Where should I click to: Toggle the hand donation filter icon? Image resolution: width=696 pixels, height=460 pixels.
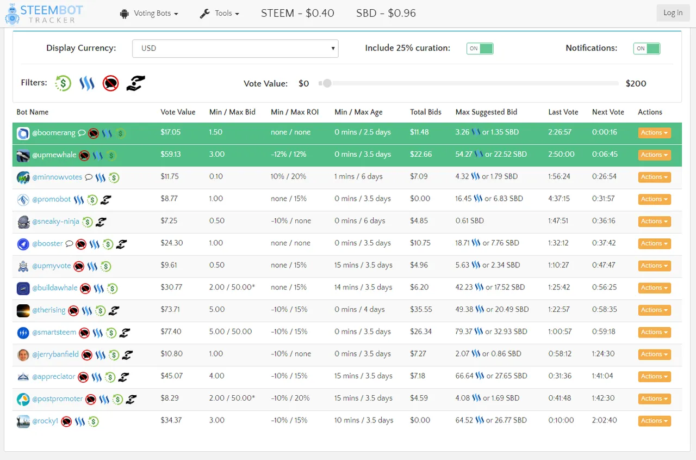point(135,83)
